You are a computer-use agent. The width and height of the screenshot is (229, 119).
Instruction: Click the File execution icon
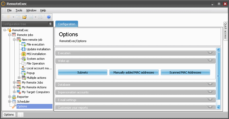(24, 44)
